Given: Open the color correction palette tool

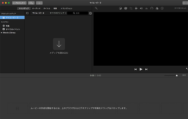Looking at the screenshot, I should (126, 8).
